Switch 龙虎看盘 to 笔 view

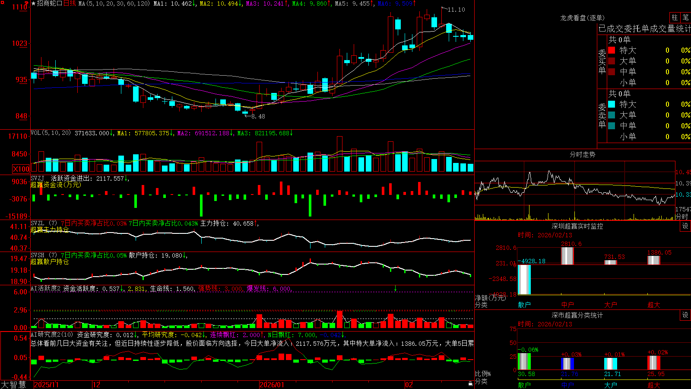coord(685,17)
